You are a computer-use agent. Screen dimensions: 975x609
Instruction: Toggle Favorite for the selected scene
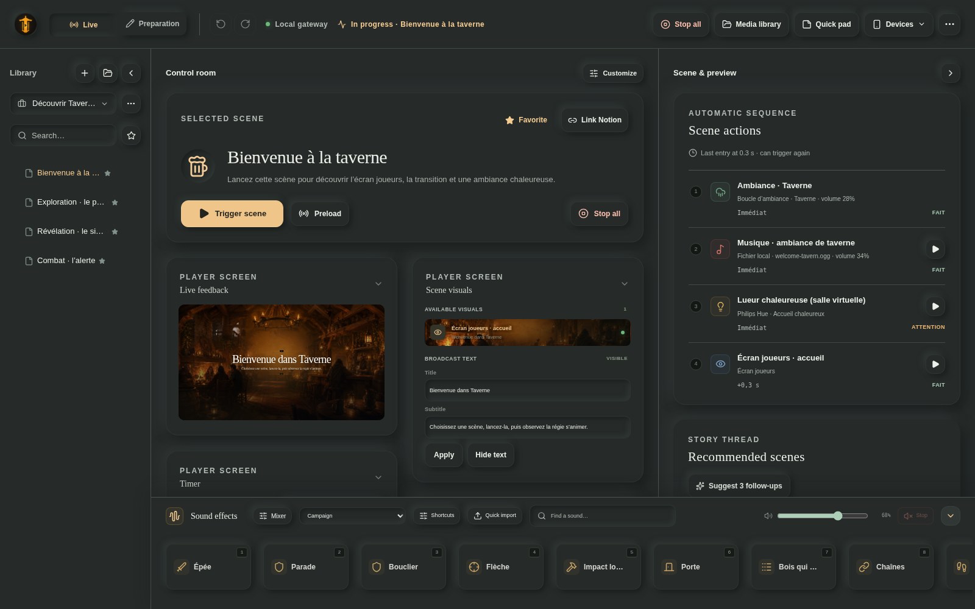(526, 120)
